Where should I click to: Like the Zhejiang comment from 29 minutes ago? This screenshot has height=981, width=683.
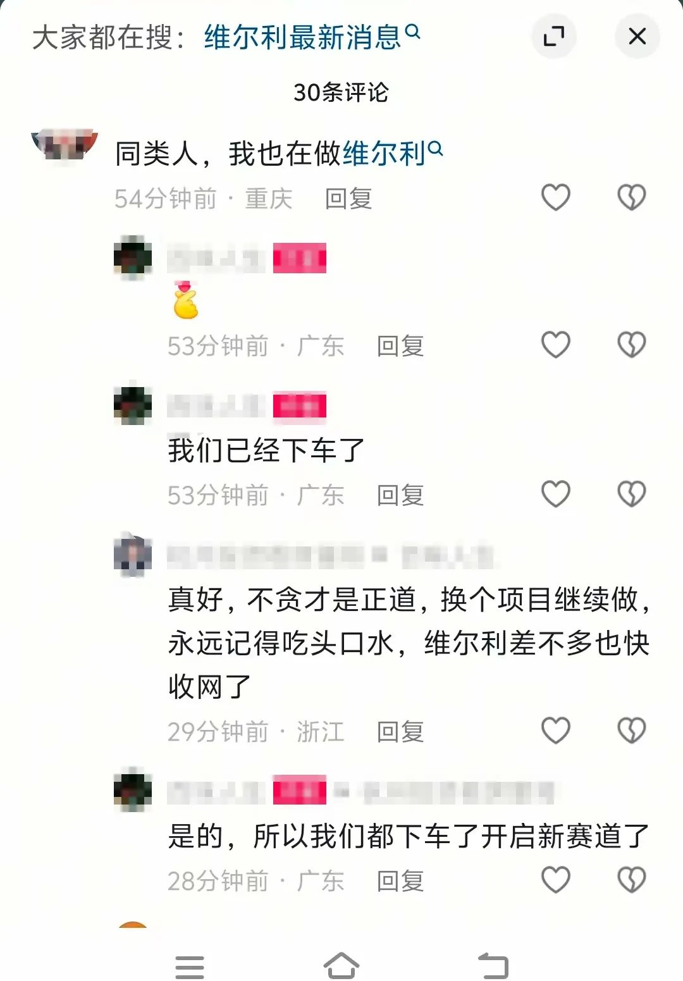556,731
